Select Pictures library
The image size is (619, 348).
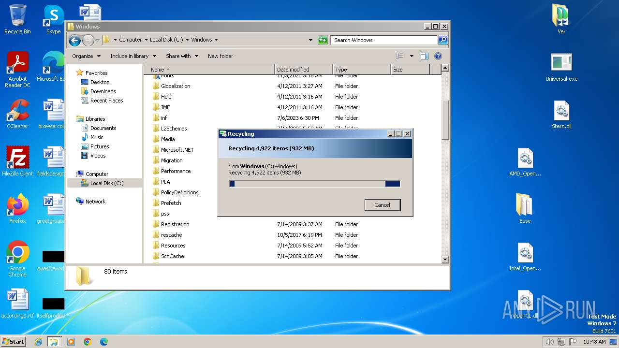99,146
